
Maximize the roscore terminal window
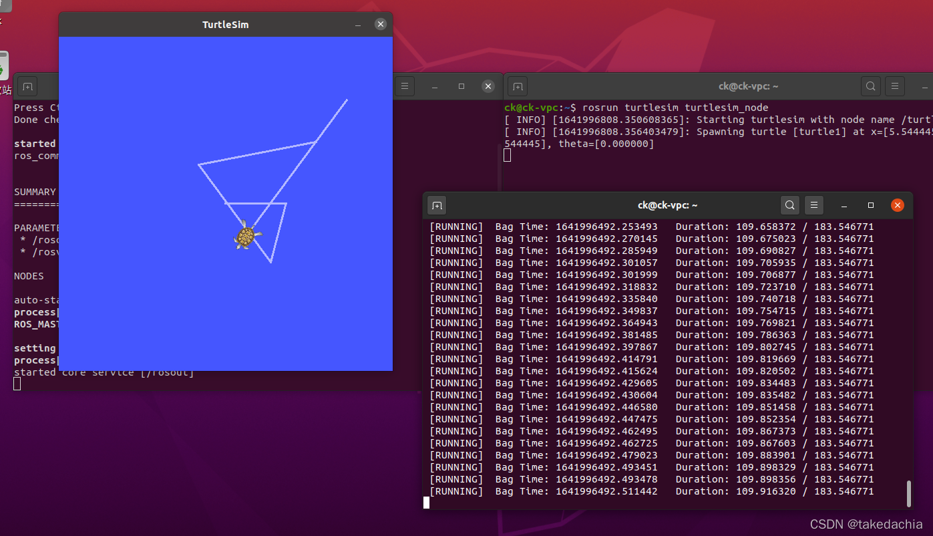461,86
